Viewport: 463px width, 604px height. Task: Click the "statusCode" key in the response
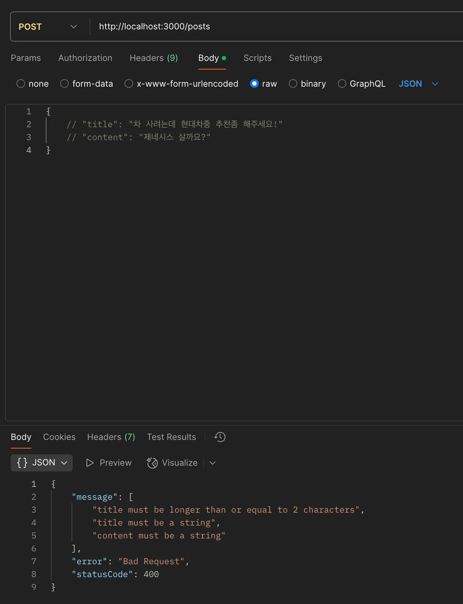click(102, 574)
